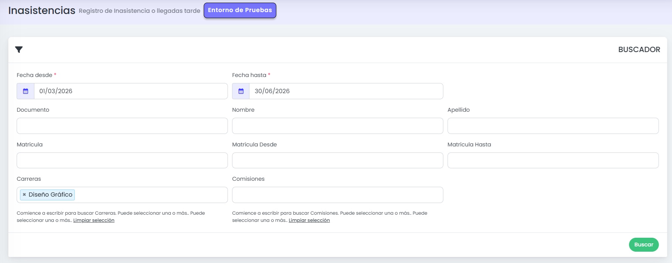The image size is (672, 263).
Task: Click the Diseño Gráfico tag text
Action: click(51, 195)
